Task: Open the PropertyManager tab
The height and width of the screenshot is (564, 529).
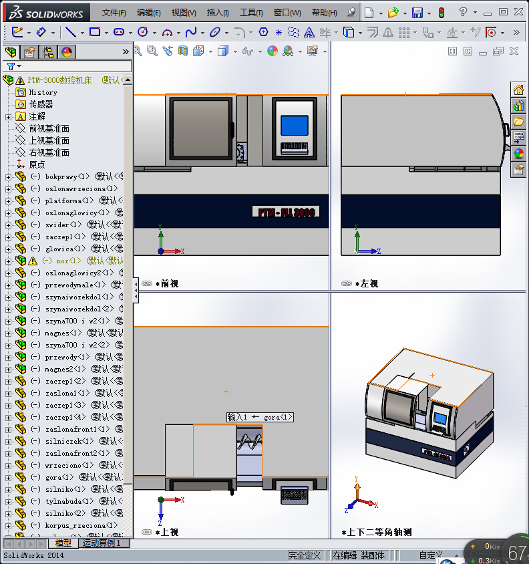Action: pos(29,52)
